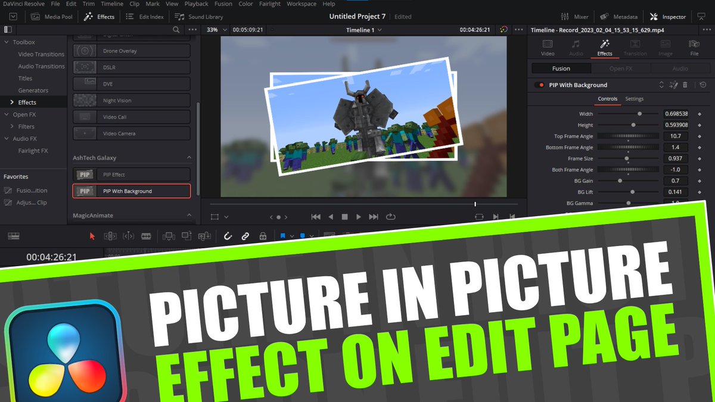Toggle Position Lock icon
Screen dimensions: 715x402
click(263, 236)
